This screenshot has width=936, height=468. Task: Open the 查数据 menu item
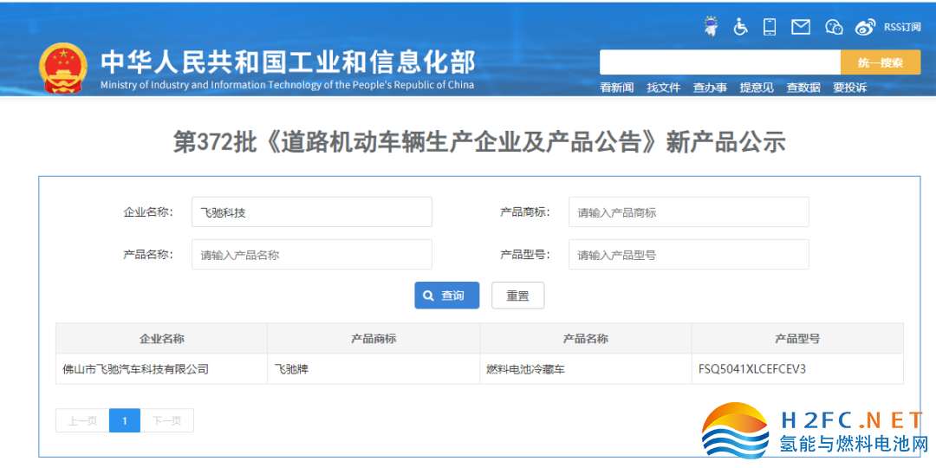803,88
